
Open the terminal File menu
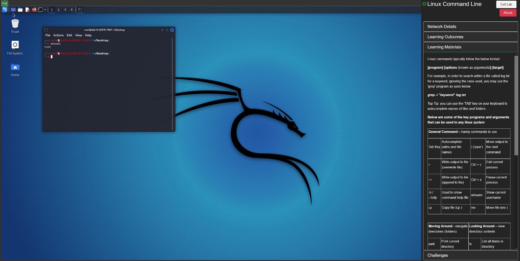48,35
